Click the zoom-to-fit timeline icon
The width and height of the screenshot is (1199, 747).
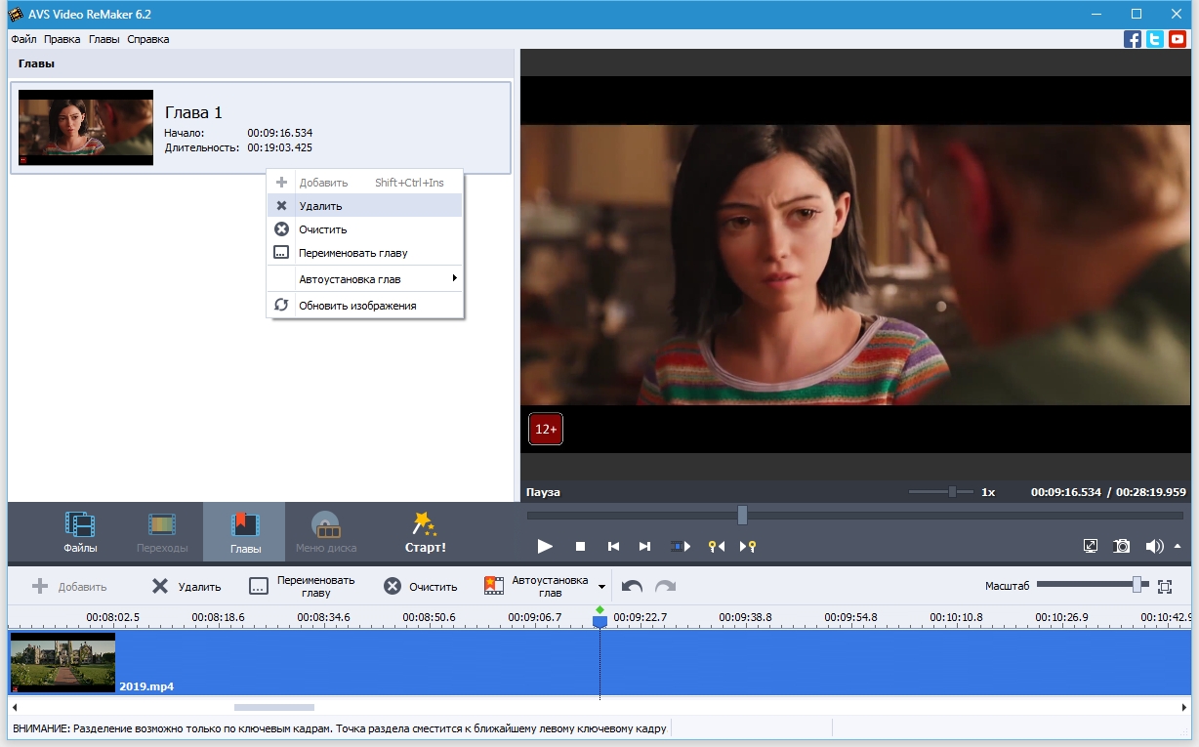pos(1164,587)
